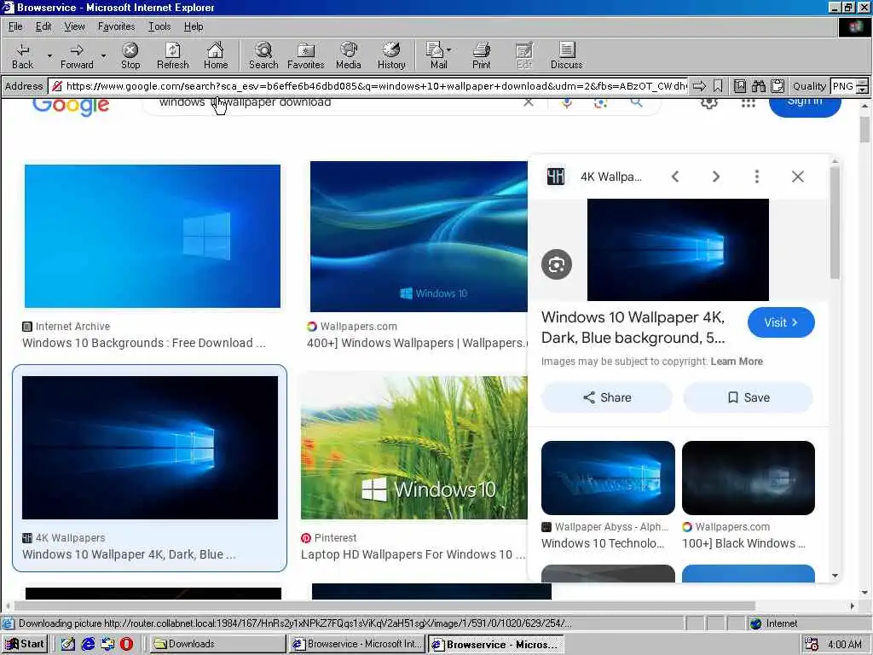Viewport: 873px width, 655px height.
Task: Open the Internet Archive Windows 10 Backgrounds thumbnail
Action: (152, 235)
